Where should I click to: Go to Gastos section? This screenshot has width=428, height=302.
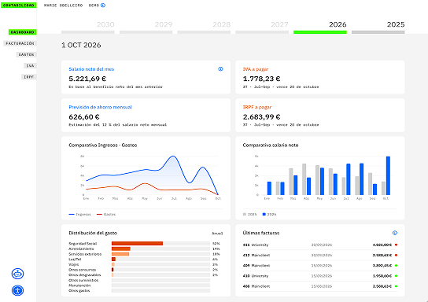pos(26,54)
